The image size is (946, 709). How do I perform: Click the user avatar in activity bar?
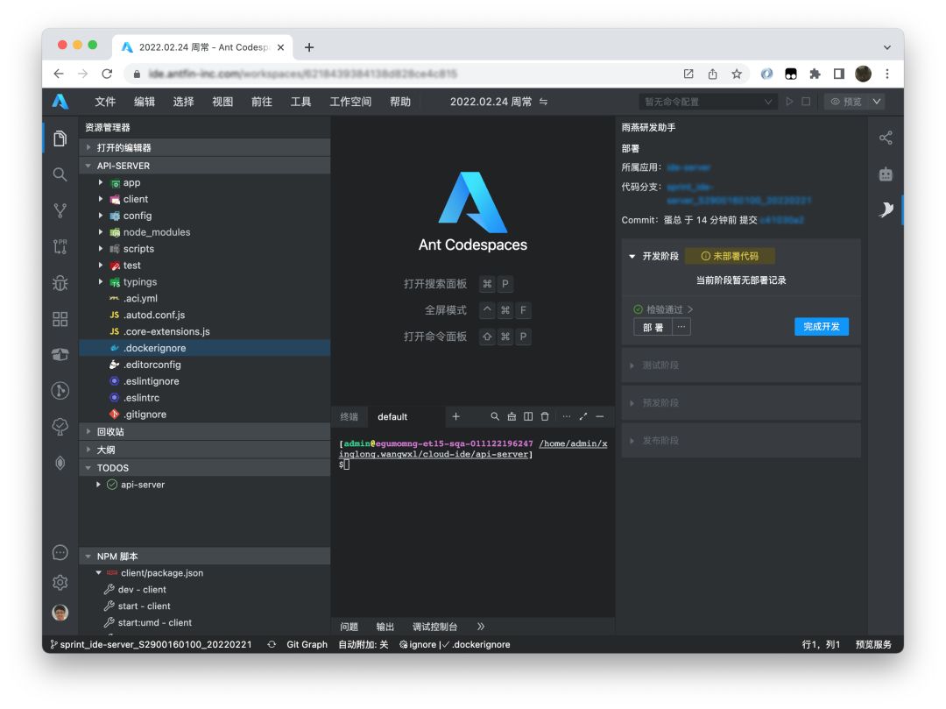click(60, 613)
